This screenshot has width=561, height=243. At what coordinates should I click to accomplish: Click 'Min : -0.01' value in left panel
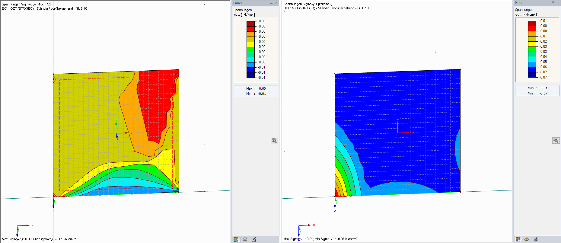(256, 94)
